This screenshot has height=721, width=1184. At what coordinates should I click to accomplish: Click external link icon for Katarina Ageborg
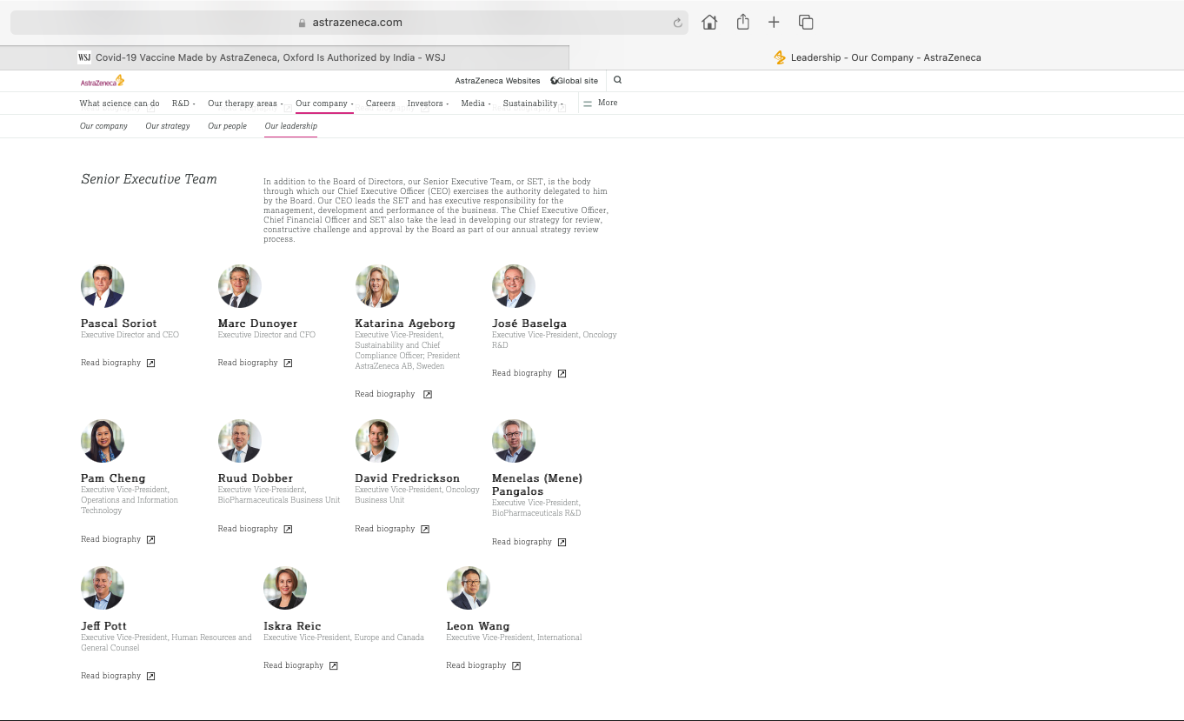(427, 395)
